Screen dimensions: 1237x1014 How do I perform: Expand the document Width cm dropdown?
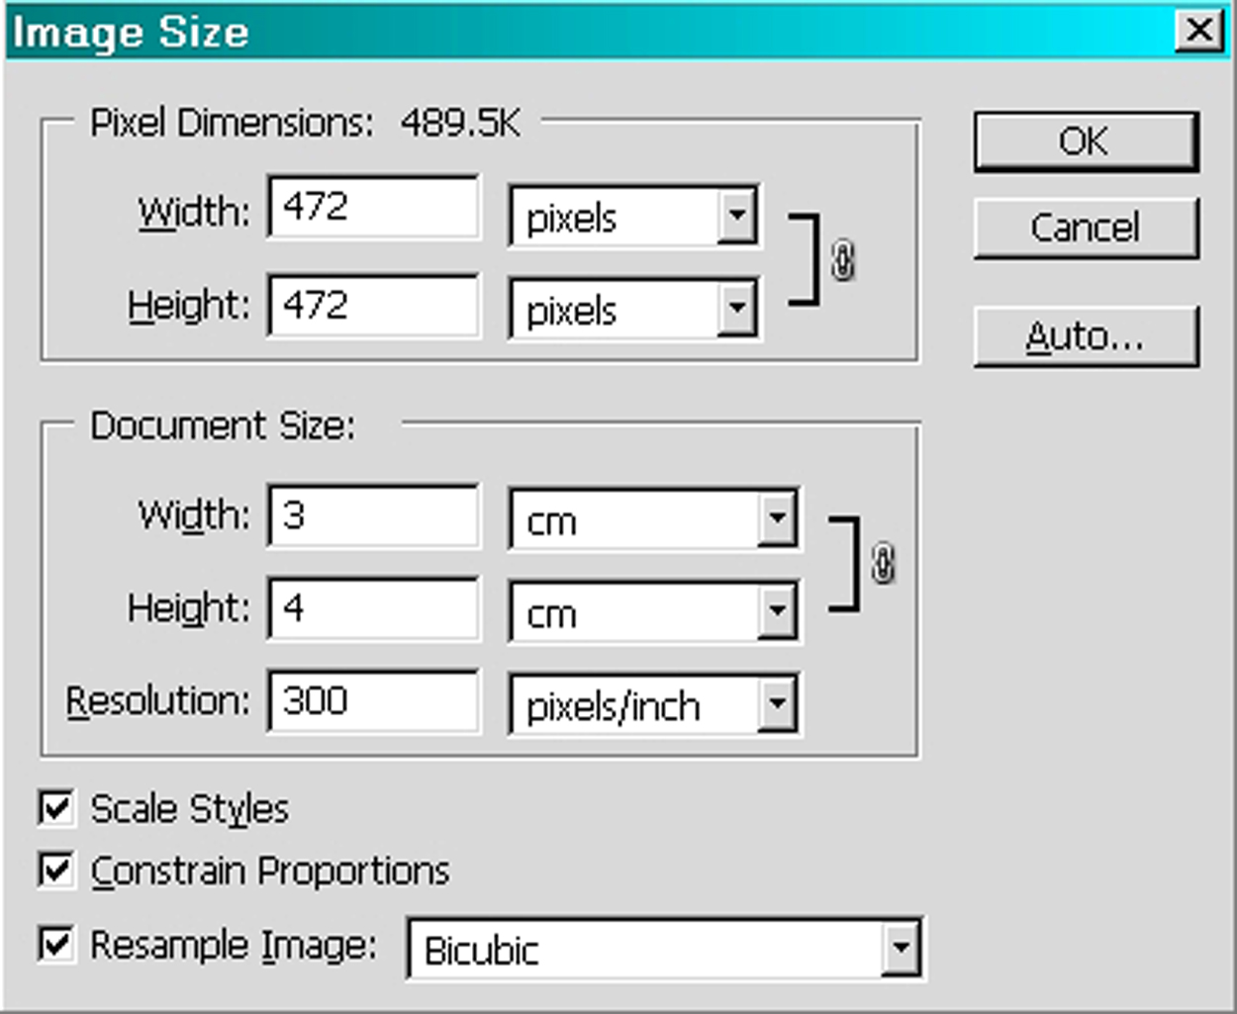pos(654,517)
